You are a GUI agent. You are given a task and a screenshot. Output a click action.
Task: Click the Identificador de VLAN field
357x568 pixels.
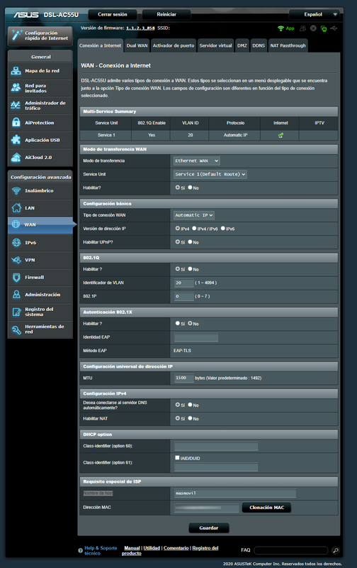(x=184, y=283)
